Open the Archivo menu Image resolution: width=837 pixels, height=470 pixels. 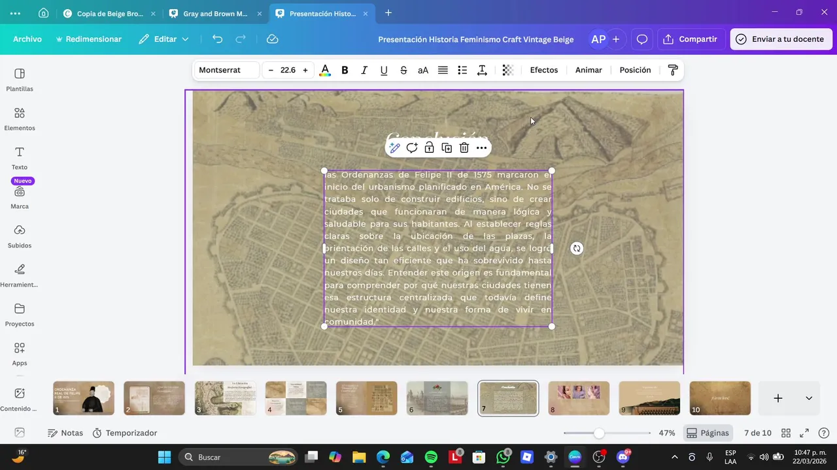tap(27, 39)
